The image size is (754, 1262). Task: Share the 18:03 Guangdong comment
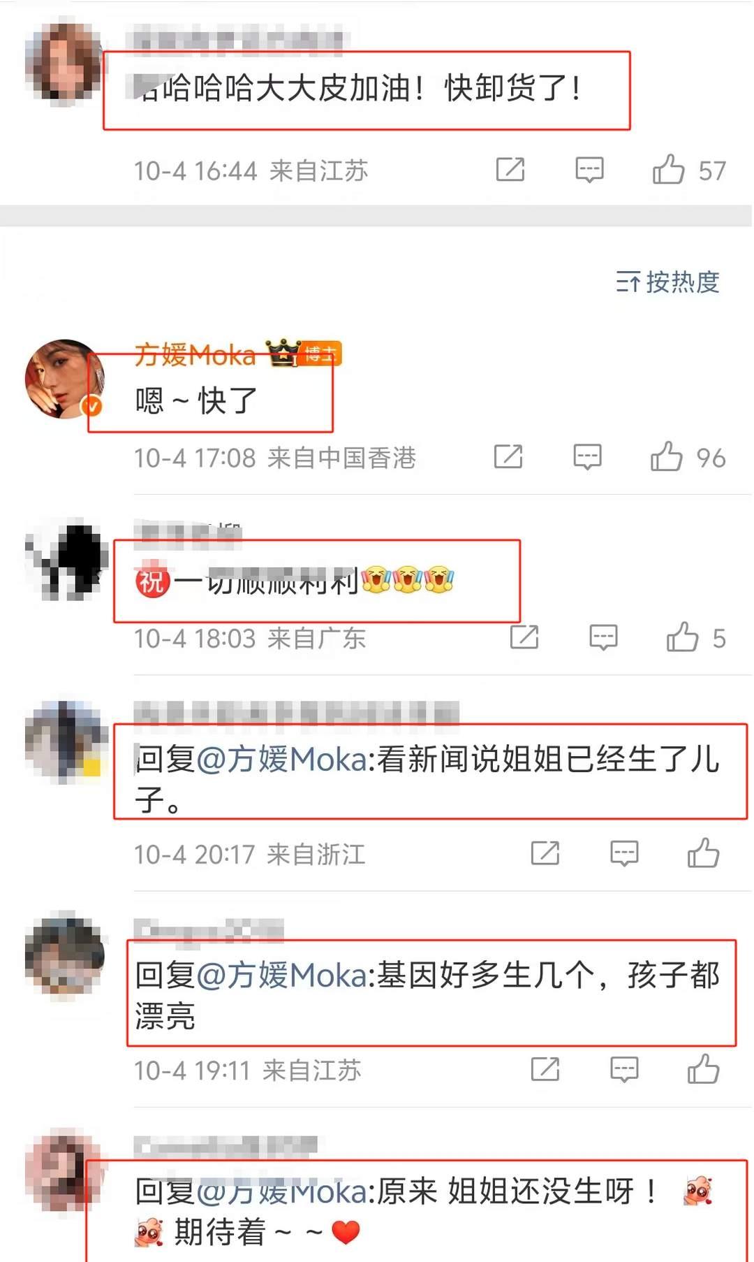pyautogui.click(x=524, y=637)
